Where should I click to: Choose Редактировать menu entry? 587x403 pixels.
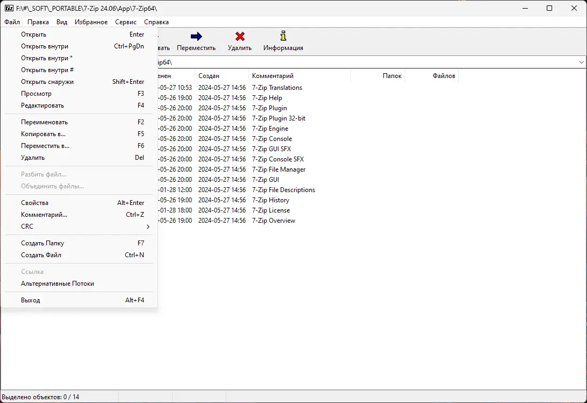click(80, 105)
